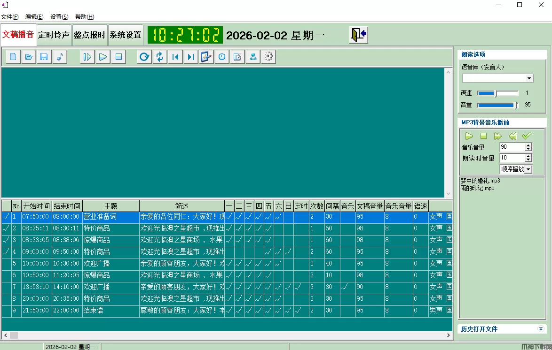This screenshot has width=552, height=350.
Task: Click the person voice toolbar icon
Action: (x=253, y=57)
